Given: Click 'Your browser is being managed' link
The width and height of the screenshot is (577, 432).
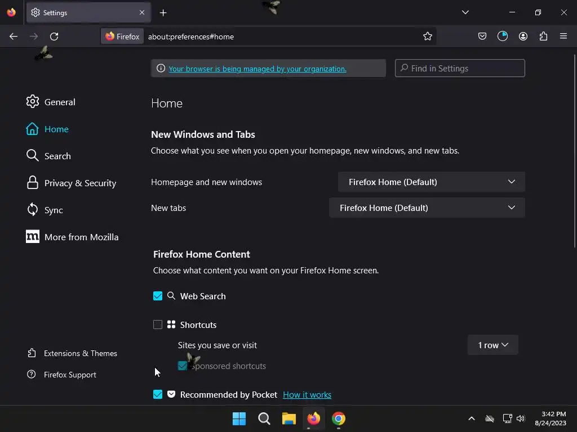Looking at the screenshot, I should click(257, 69).
